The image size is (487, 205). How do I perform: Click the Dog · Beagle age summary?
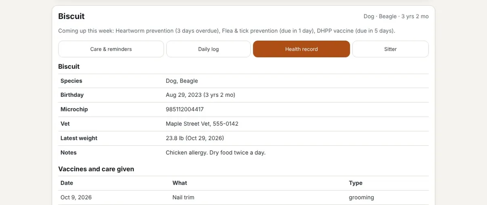396,17
